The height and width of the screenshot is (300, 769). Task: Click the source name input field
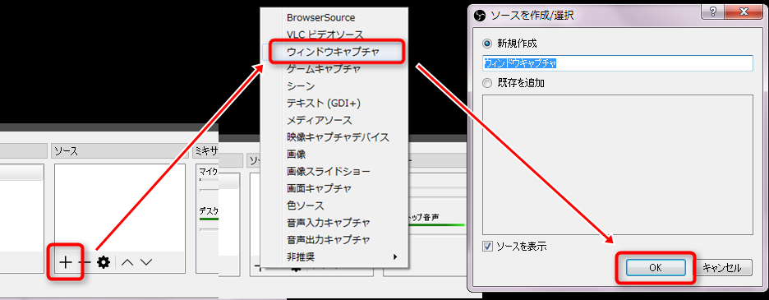point(618,63)
